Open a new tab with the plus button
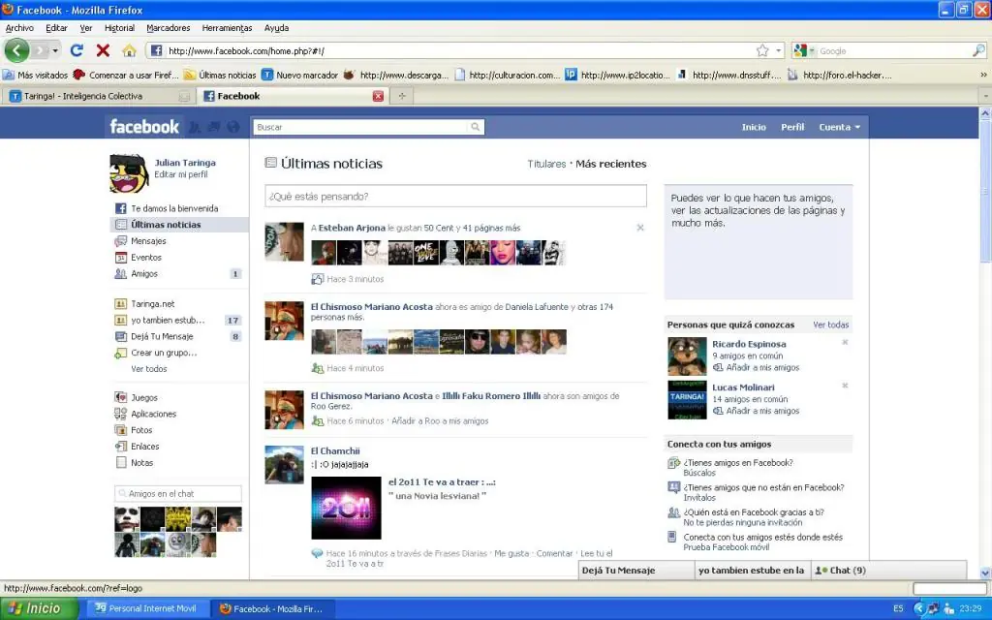This screenshot has width=992, height=620. 401,96
